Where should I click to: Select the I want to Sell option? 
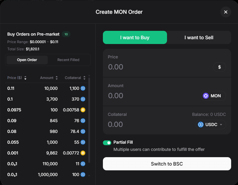coord(199,37)
